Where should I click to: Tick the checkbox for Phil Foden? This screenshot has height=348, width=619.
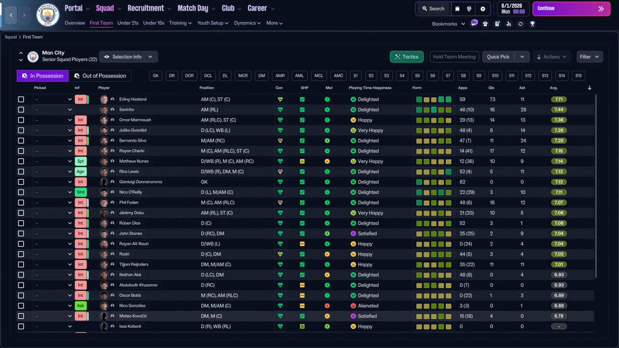21,203
